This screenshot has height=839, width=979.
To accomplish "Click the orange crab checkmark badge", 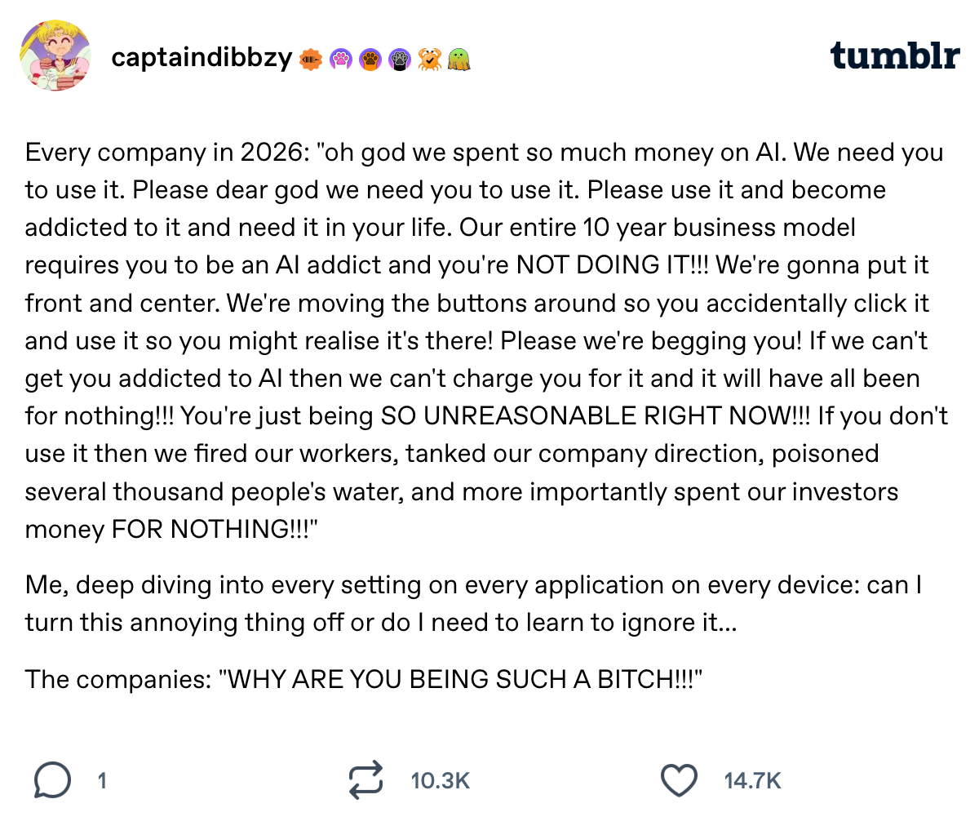I will coord(429,60).
